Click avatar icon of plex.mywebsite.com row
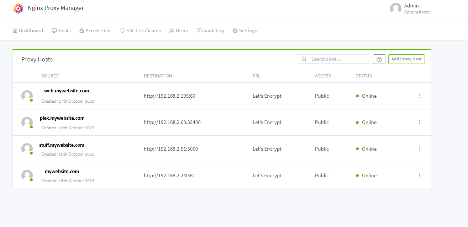This screenshot has height=227, width=468. pyautogui.click(x=27, y=123)
